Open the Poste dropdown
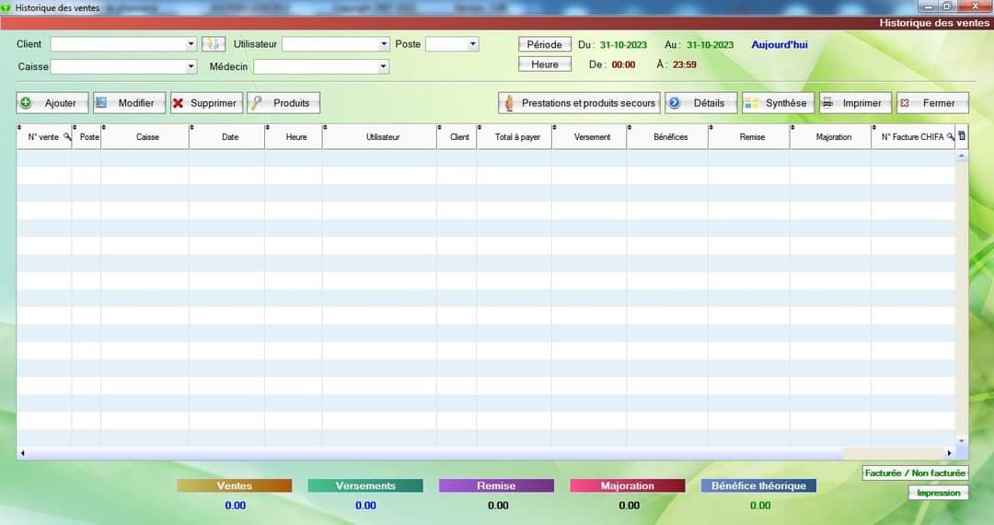Viewport: 994px width, 525px height. pos(472,44)
